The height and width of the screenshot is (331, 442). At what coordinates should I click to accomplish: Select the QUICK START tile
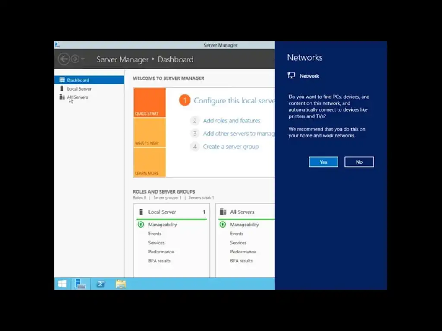[x=149, y=103]
